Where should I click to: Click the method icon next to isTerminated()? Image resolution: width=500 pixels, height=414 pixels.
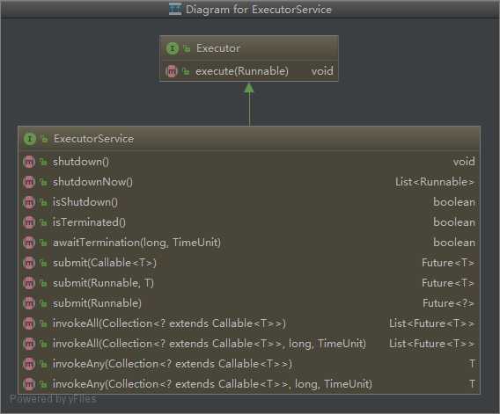[29, 222]
